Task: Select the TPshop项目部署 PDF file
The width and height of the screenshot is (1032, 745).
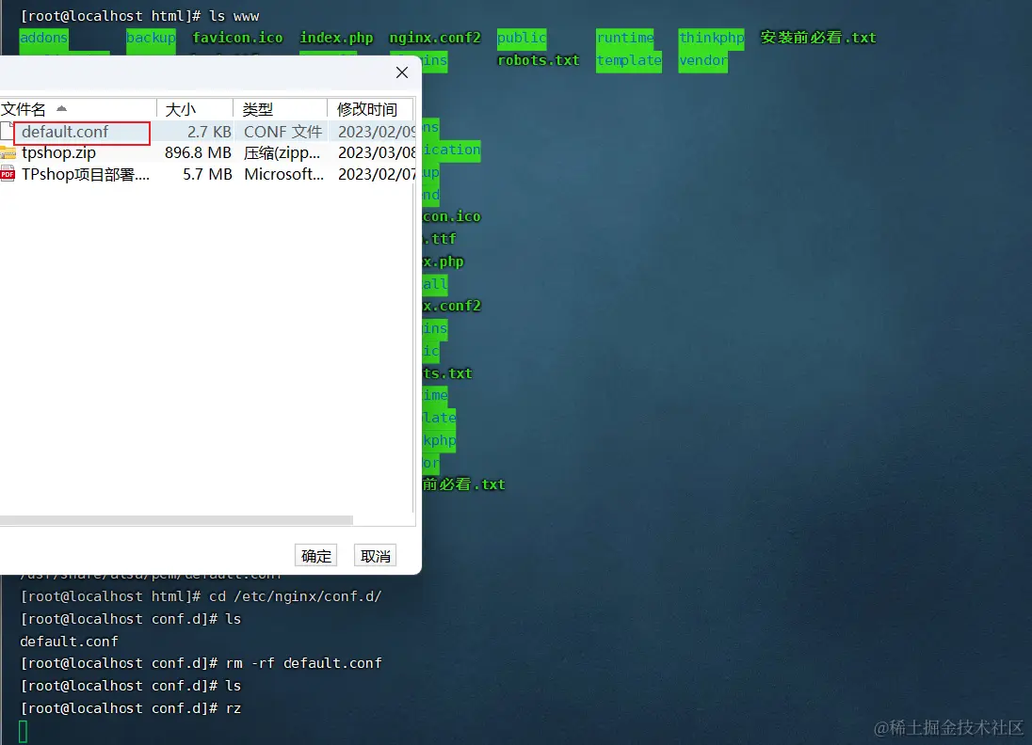Action: (x=86, y=174)
